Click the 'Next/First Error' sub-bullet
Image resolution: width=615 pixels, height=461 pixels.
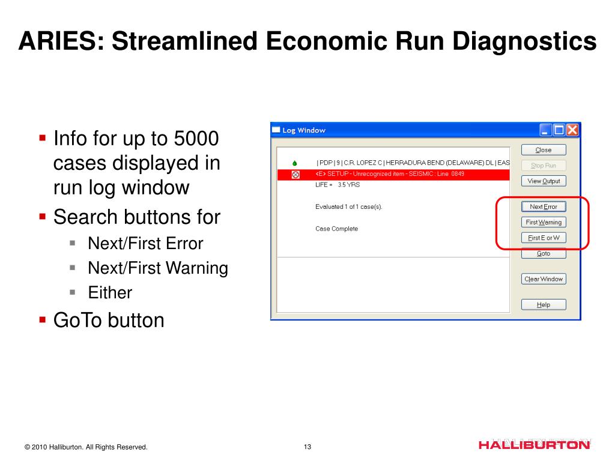(x=145, y=244)
